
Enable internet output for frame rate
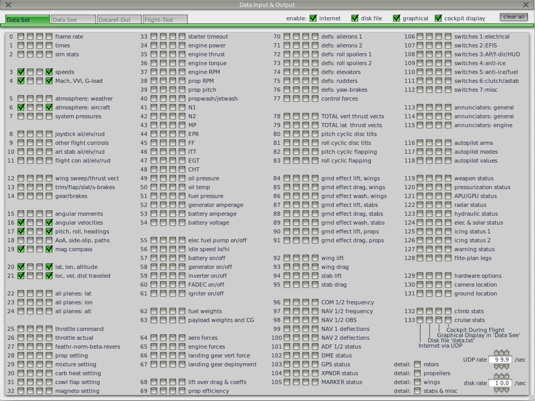(x=21, y=36)
